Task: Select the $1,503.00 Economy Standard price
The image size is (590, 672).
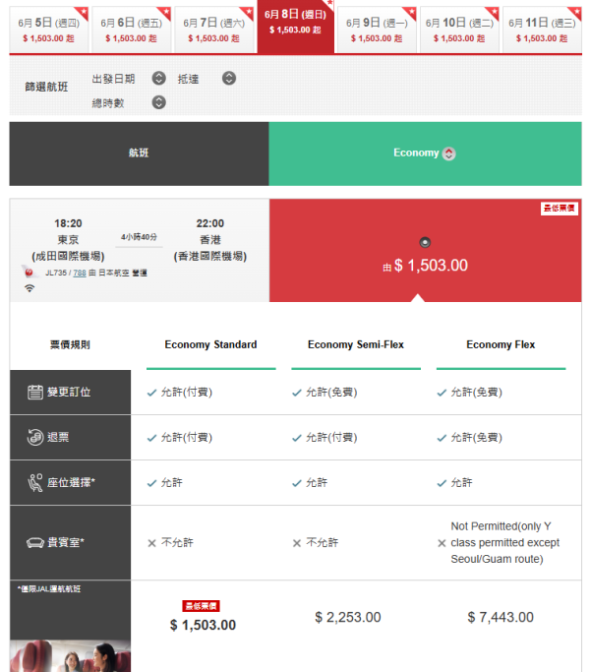Action: pyautogui.click(x=204, y=626)
